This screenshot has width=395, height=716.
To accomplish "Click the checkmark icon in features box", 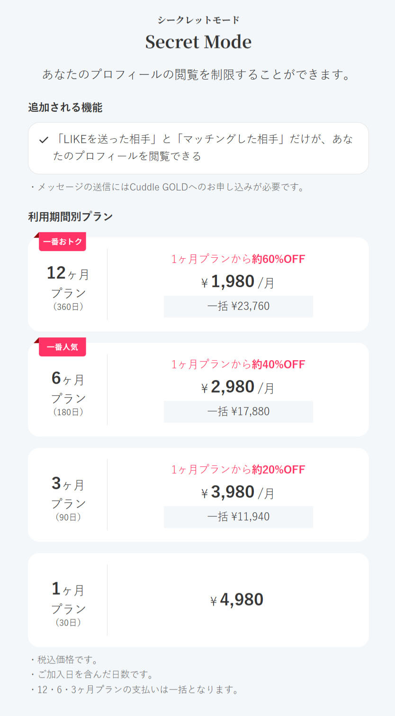I will (44, 140).
